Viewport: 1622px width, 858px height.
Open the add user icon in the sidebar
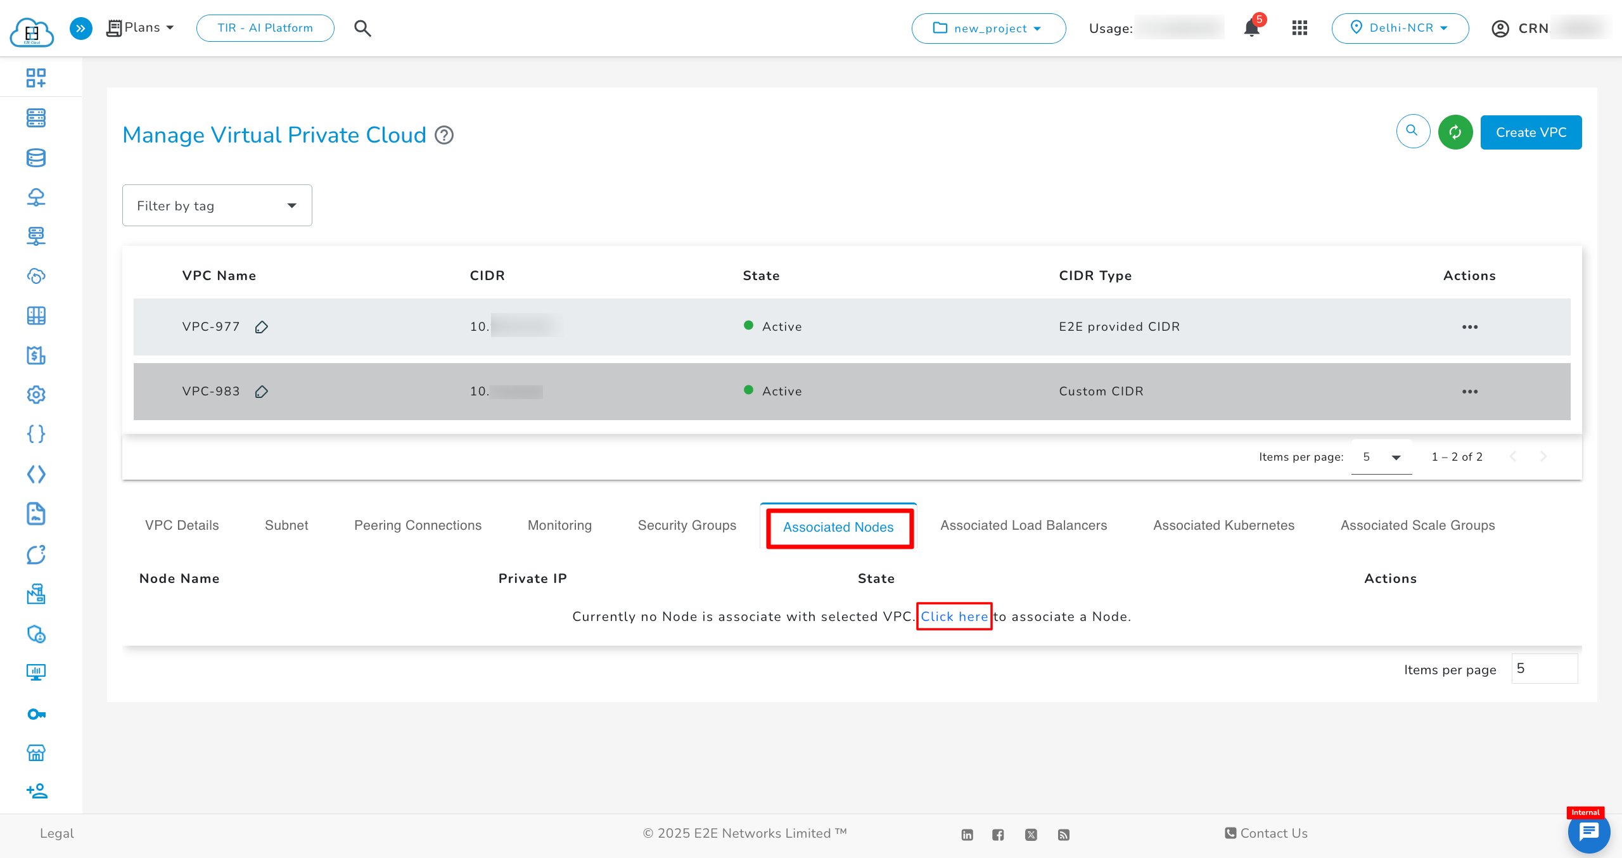tap(36, 791)
